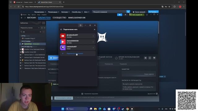Viewport: 198px width, 111px height.
Task: Click Использовать сейчас button
Action: 64,98
